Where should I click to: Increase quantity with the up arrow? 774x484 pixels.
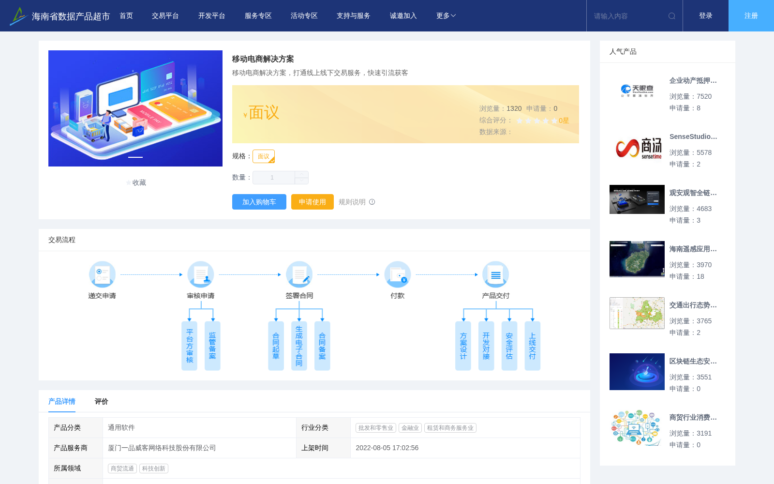pos(301,174)
